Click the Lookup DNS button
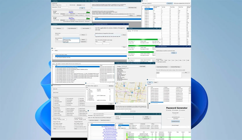Screen dimensions: 242x140 click(x=170, y=3)
